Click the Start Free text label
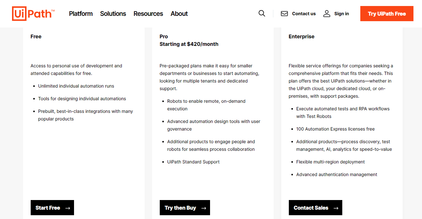This screenshot has width=422, height=219. [48, 208]
